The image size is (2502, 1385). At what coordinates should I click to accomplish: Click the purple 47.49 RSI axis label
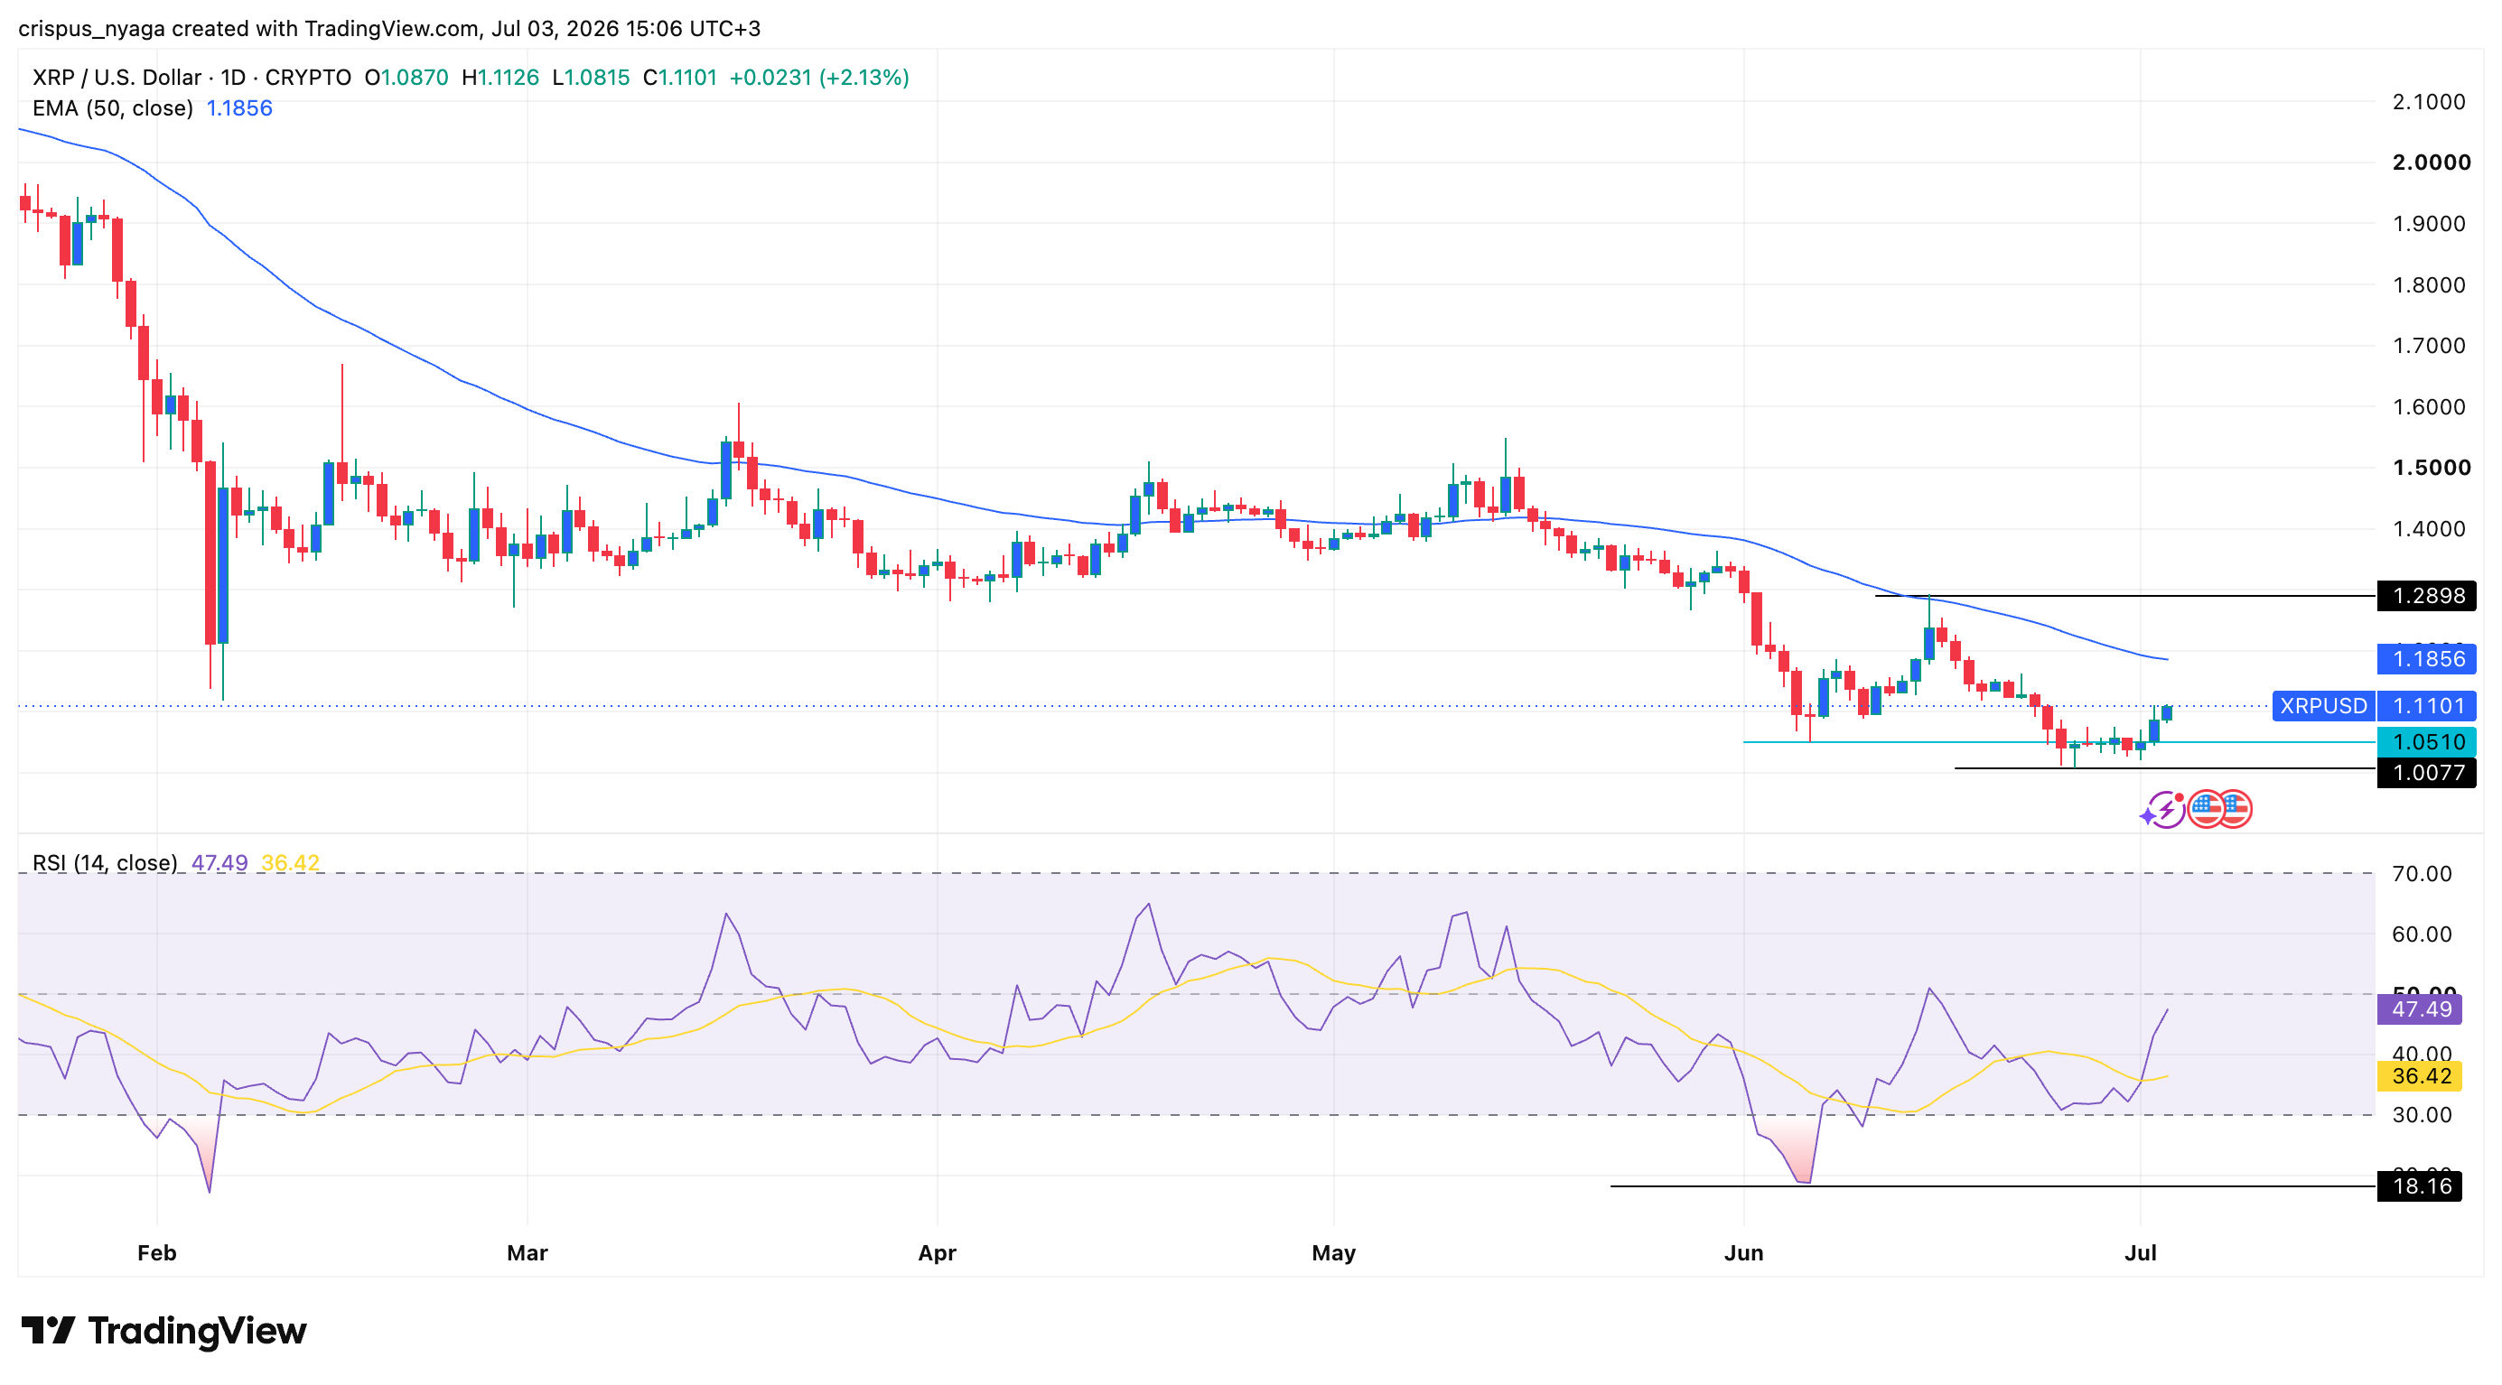click(x=2420, y=1009)
